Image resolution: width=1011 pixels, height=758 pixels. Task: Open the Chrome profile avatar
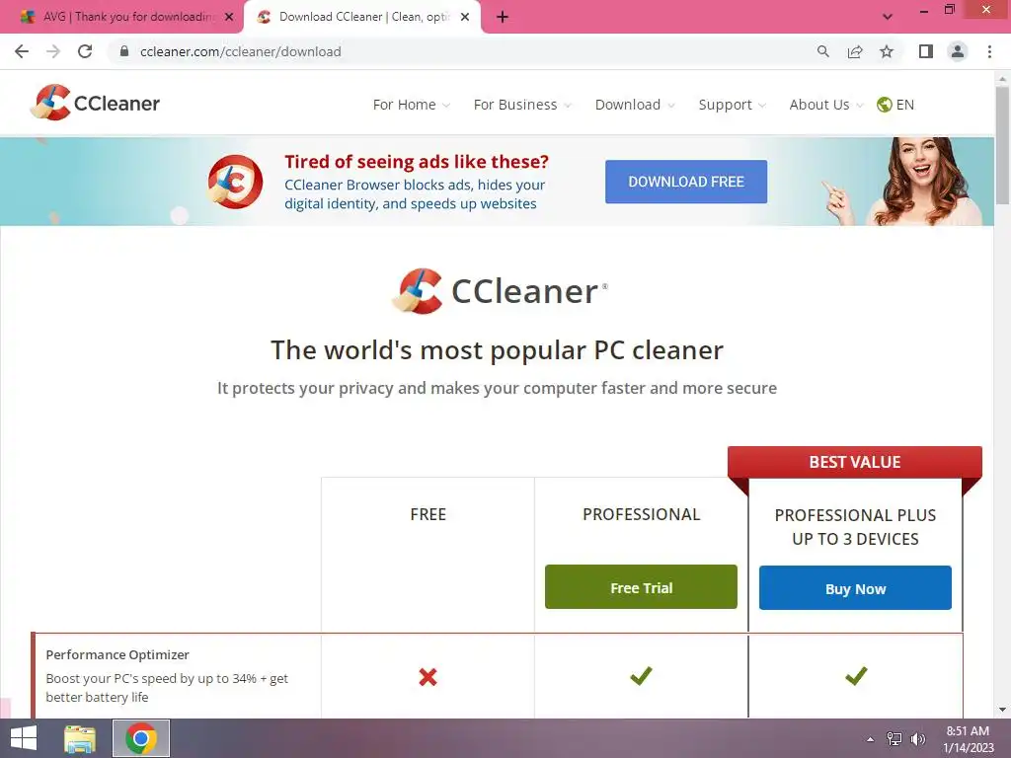[x=958, y=51]
